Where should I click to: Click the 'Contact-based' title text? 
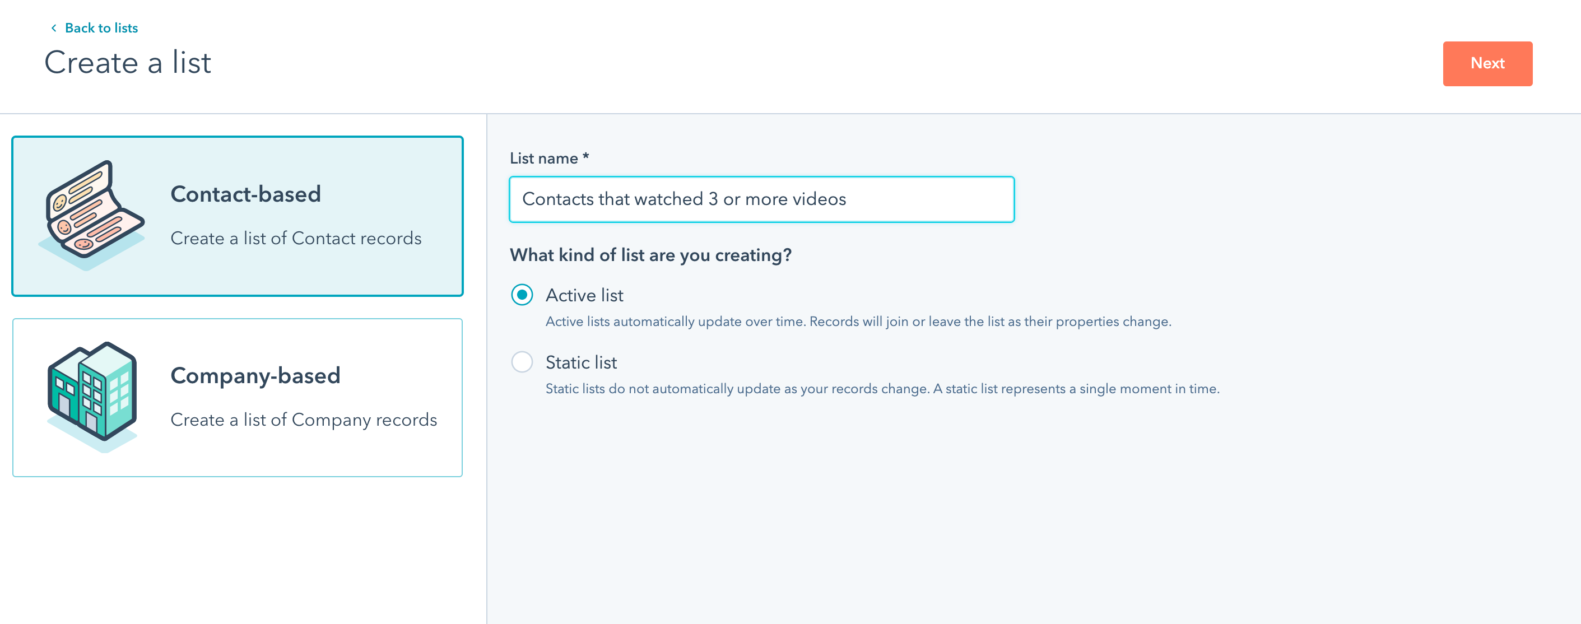pos(245,194)
